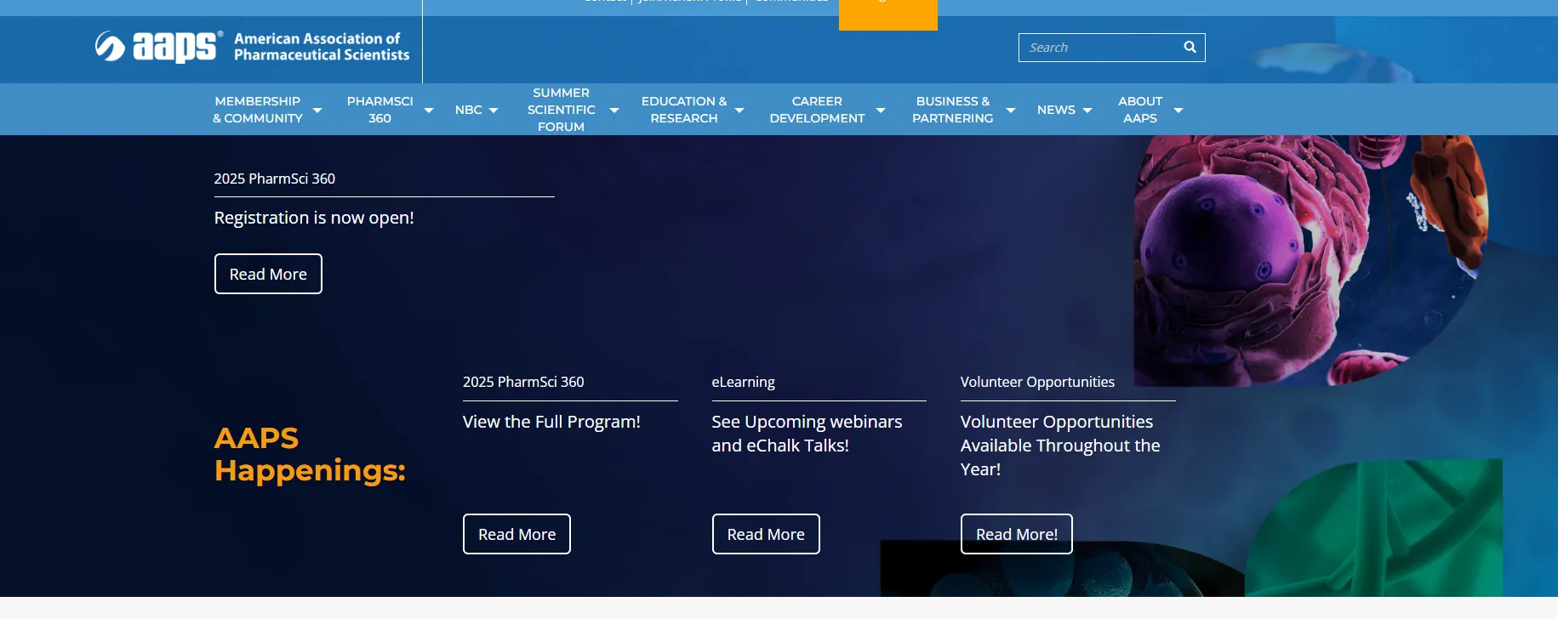
Task: Open the PharmSci 360 menu item
Action: click(x=380, y=110)
